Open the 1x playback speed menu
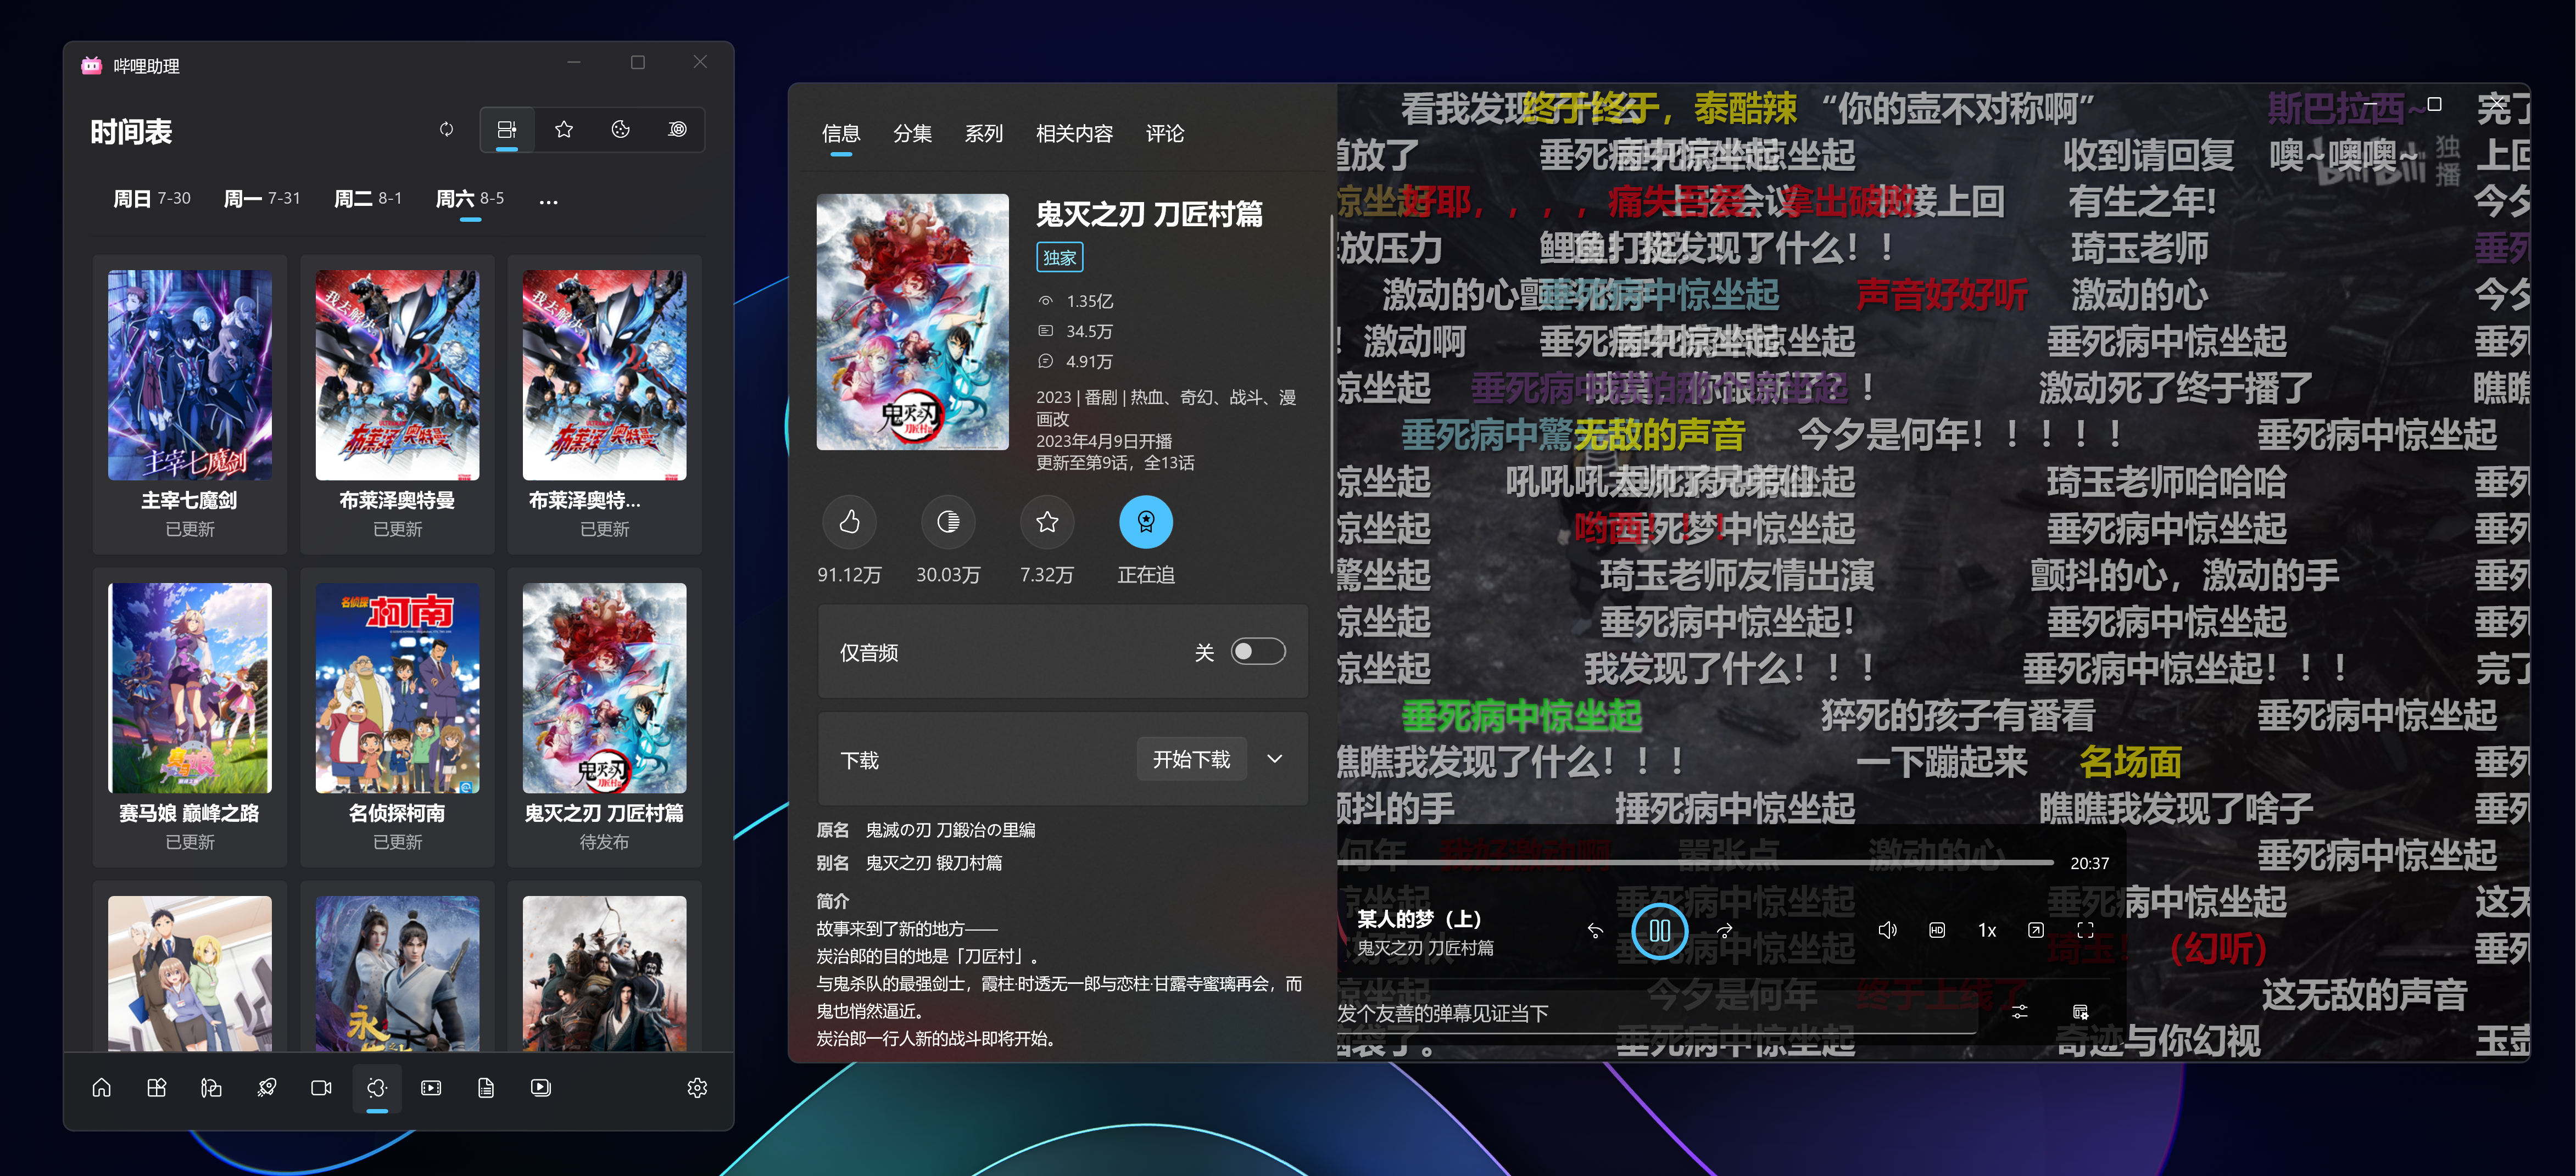The width and height of the screenshot is (2576, 1176). coord(1986,930)
